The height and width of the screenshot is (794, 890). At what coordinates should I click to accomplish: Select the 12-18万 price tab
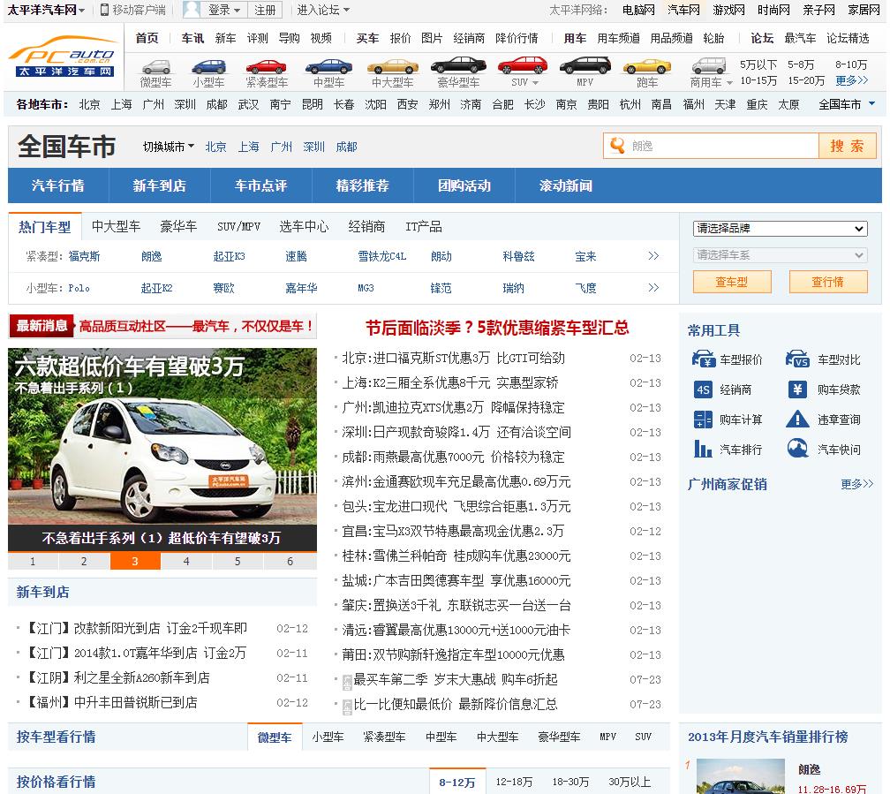(514, 782)
